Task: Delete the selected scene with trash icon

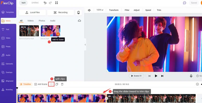Action: click(x=62, y=84)
